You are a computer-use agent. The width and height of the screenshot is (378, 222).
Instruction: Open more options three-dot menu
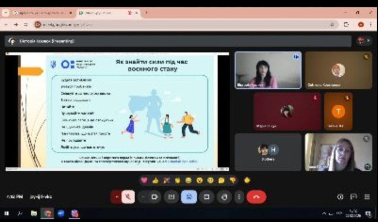(239, 197)
